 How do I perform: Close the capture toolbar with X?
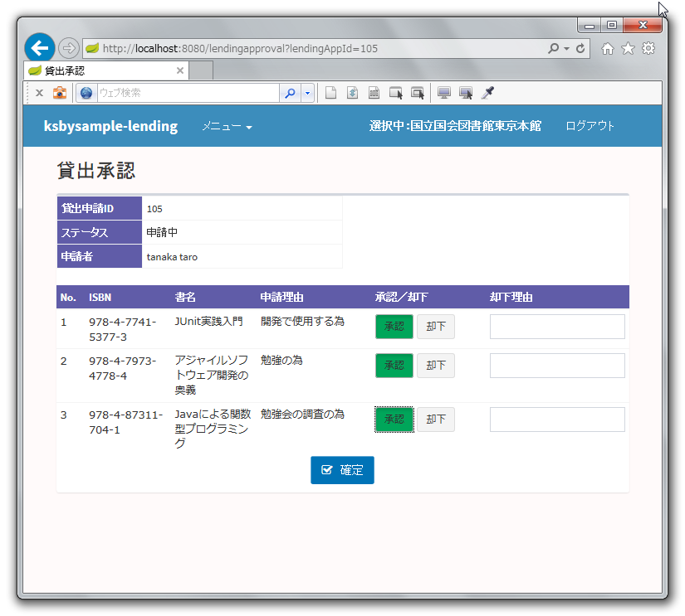[39, 93]
